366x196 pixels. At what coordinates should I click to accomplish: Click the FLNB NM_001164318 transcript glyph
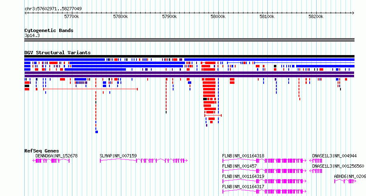264,161
